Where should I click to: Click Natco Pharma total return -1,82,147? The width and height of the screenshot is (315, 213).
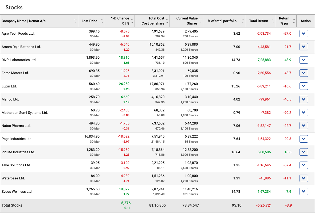pyautogui.click(x=263, y=126)
